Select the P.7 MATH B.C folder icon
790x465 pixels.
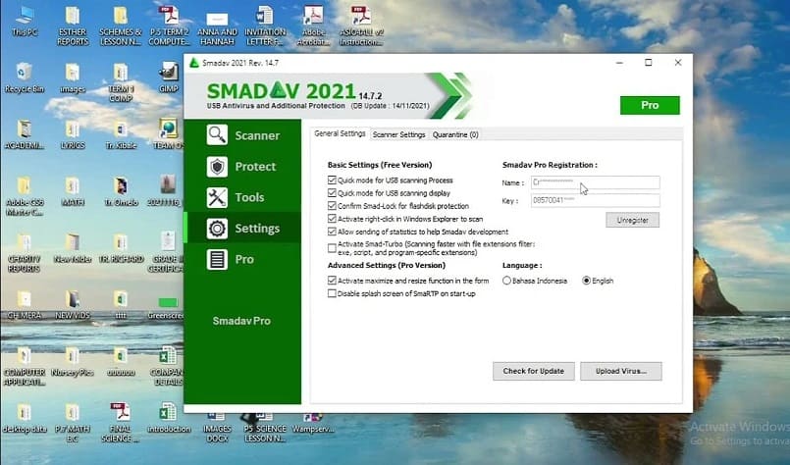coord(73,423)
